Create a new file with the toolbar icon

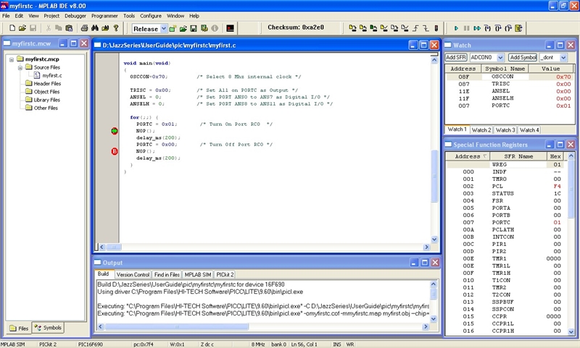(12, 28)
